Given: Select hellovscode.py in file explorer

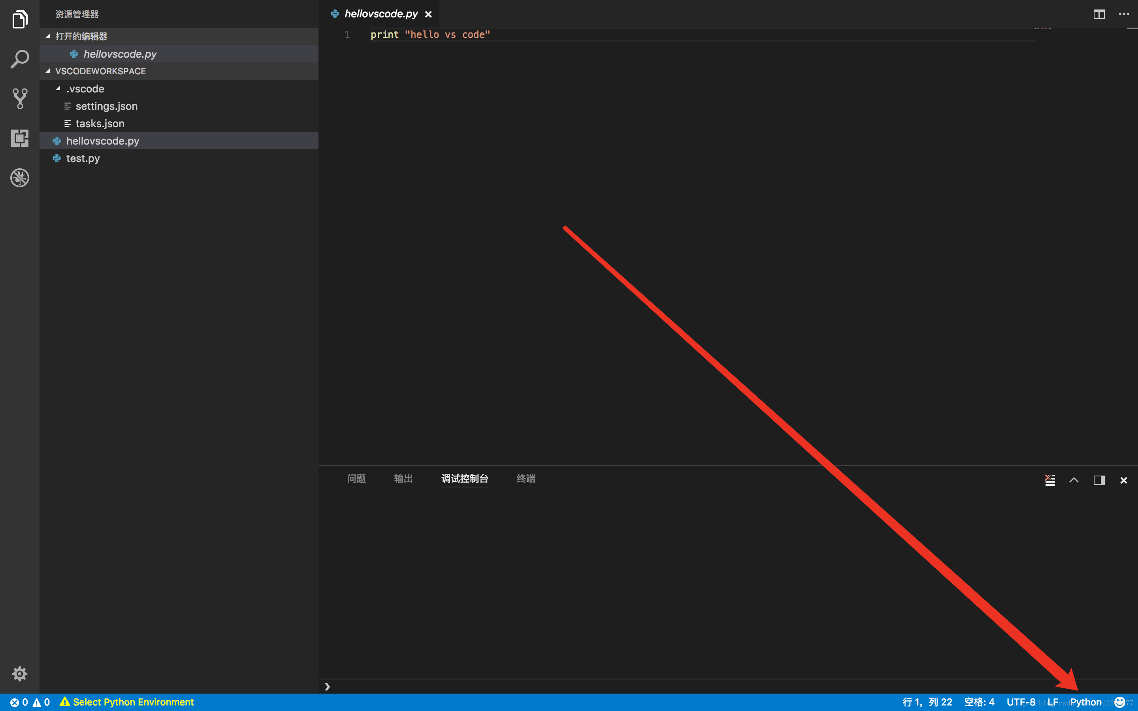Looking at the screenshot, I should [102, 140].
